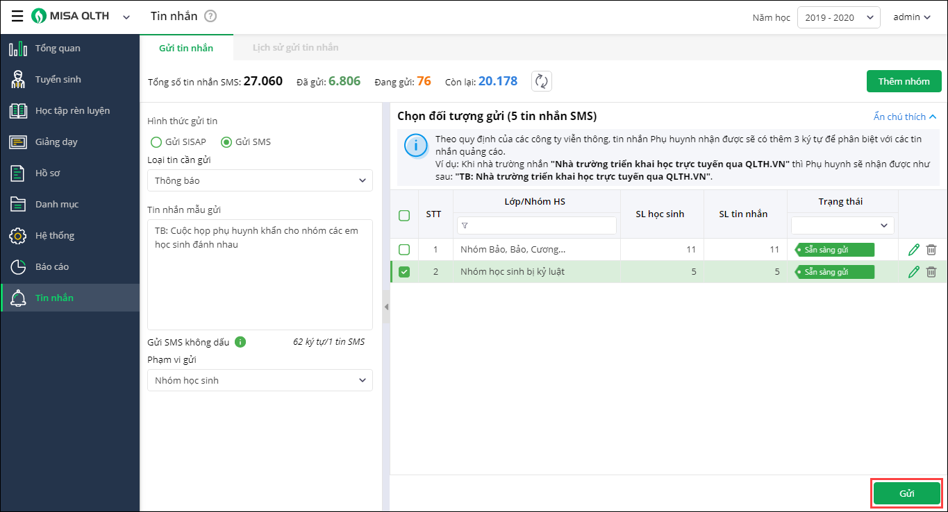Open the Trạng thái filter dropdown
The width and height of the screenshot is (948, 512).
(842, 225)
